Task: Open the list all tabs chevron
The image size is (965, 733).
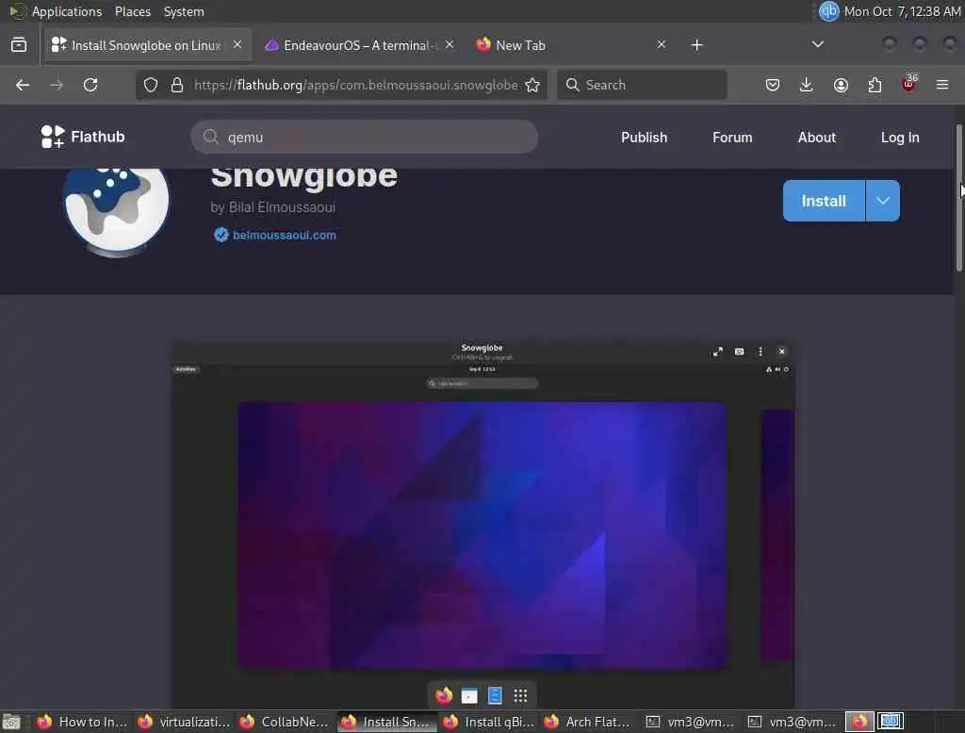Action: coord(817,44)
